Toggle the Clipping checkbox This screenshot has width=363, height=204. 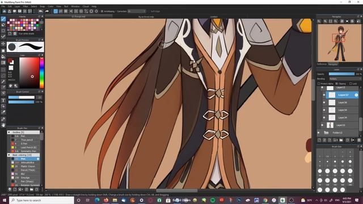point(336,84)
